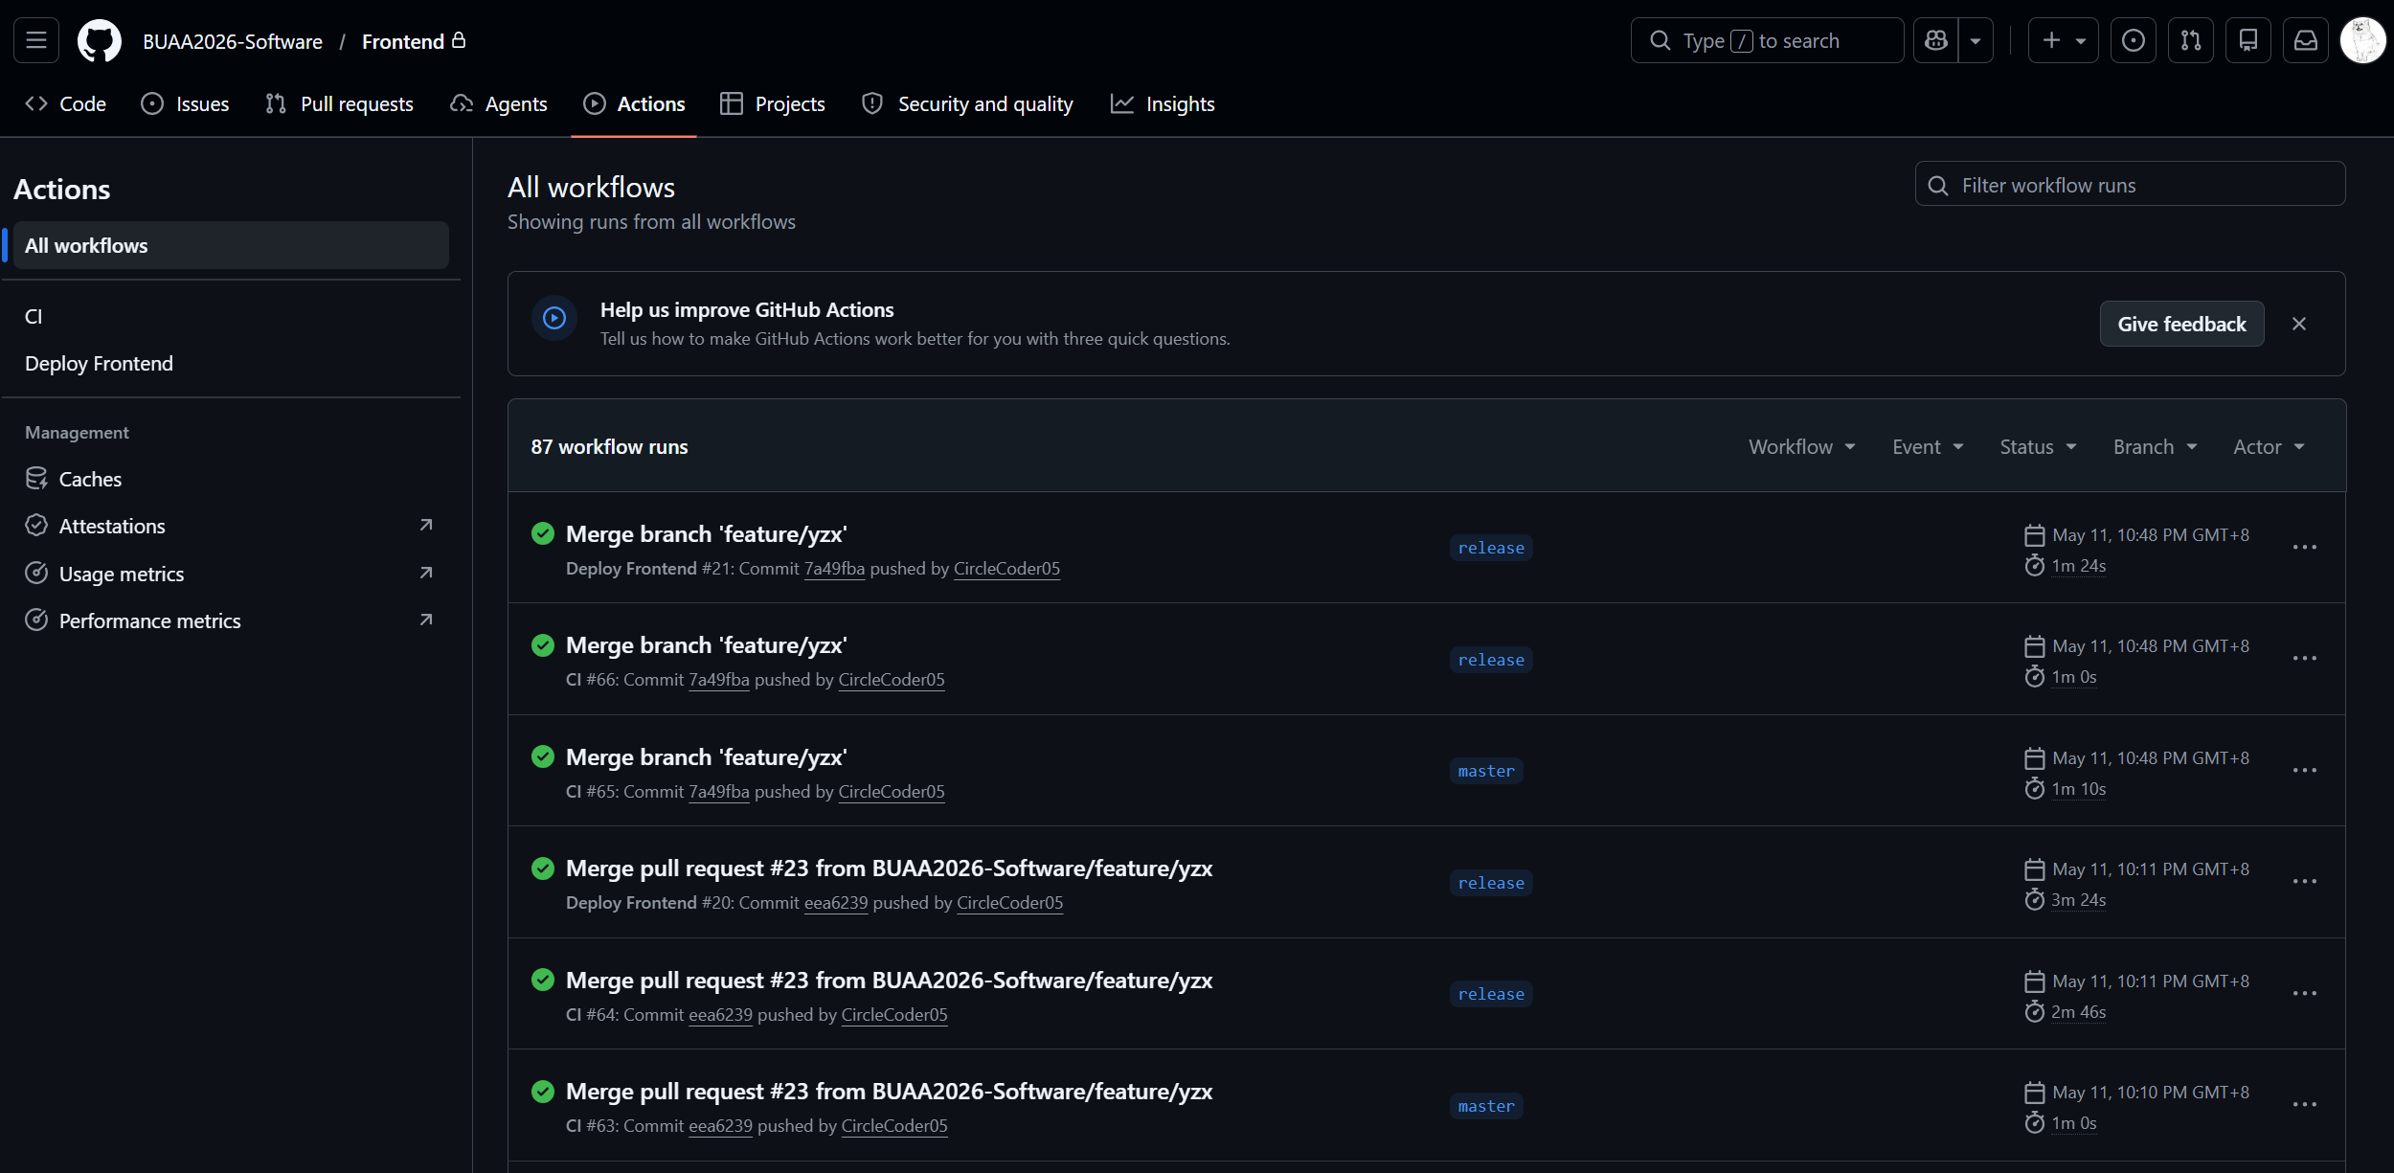Switch to the Pull requests tab
2394x1173 pixels.
[339, 103]
